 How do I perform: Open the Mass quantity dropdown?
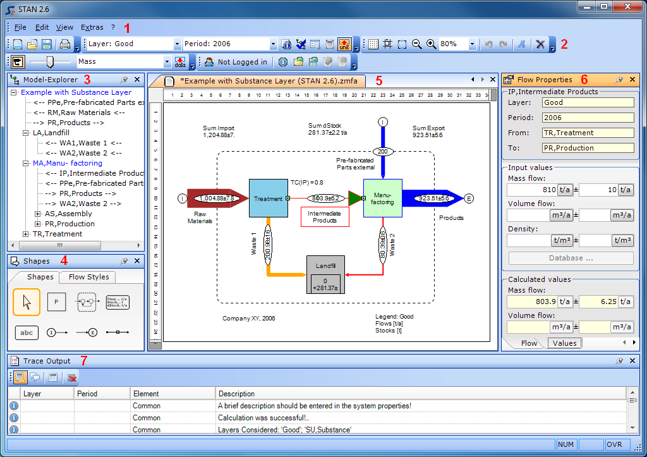point(167,61)
